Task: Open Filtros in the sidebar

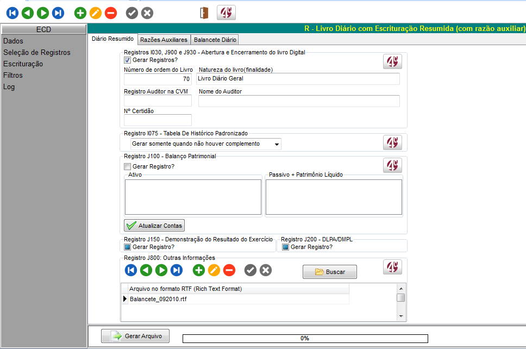Action: coord(13,75)
